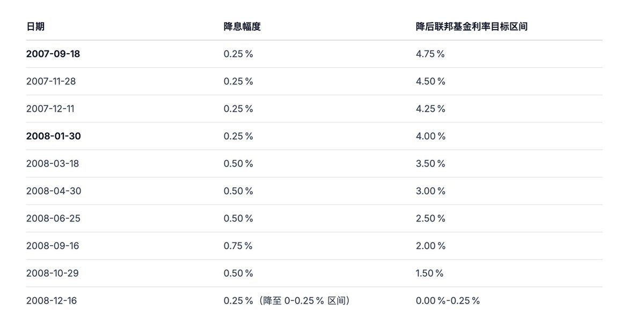Select the date cell 2007-11-28

(52, 81)
